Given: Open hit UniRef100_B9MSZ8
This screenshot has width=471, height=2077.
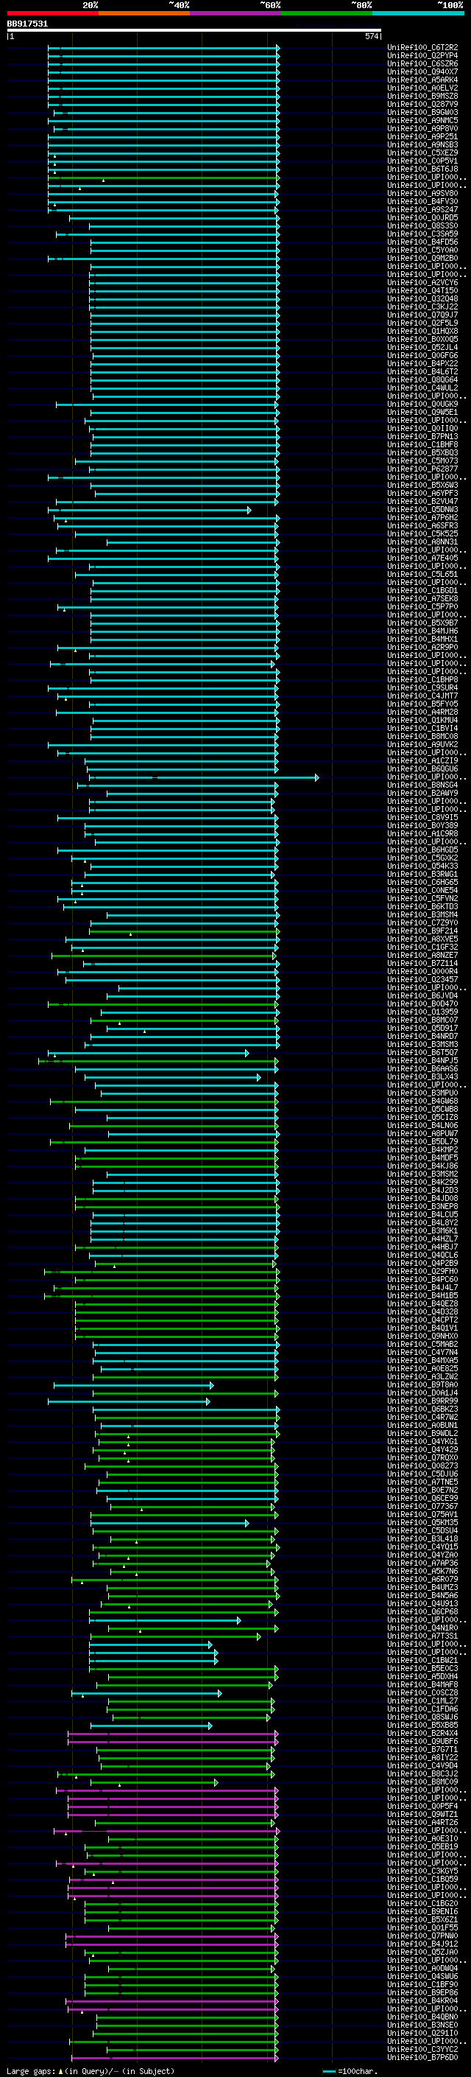Looking at the screenshot, I should coord(422,96).
